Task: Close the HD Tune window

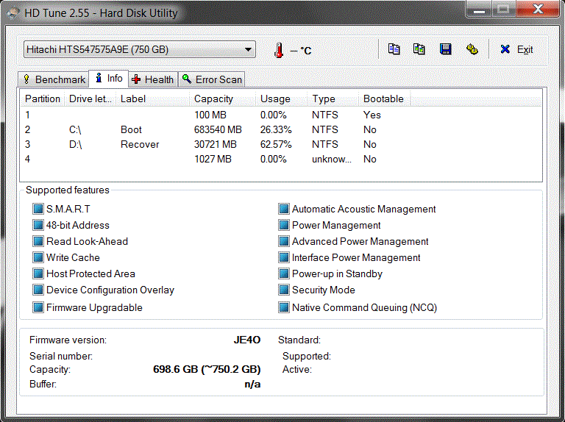Action: (539, 9)
